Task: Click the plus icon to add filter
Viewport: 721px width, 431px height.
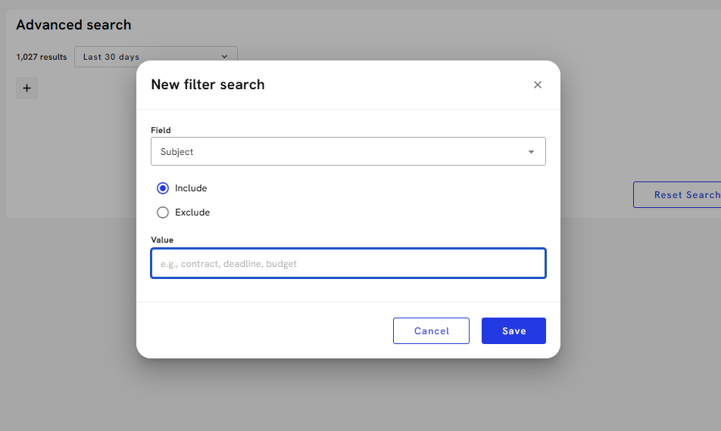Action: pos(27,88)
